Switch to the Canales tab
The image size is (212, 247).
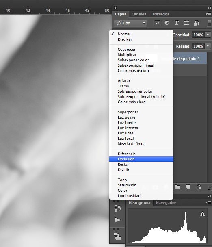(x=139, y=14)
